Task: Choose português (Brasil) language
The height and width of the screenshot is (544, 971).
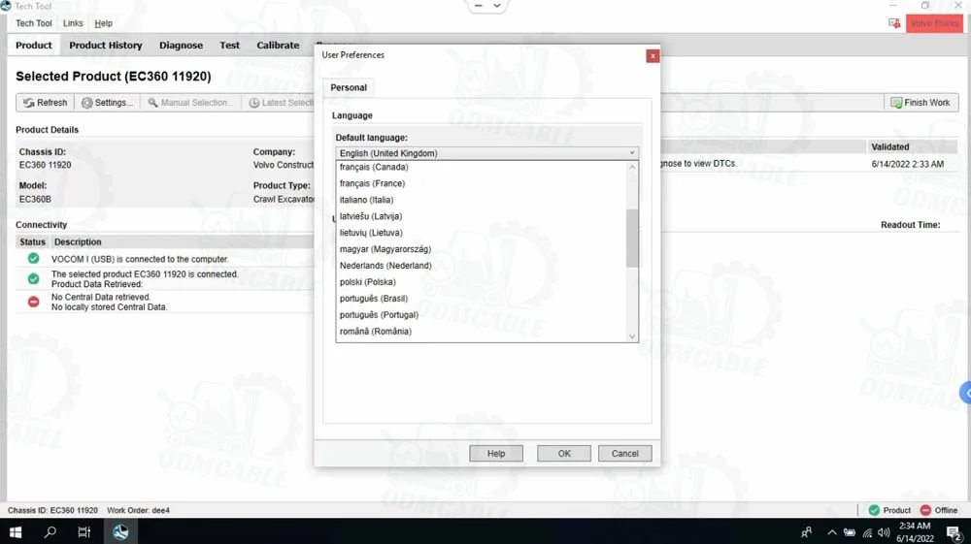Action: (482, 298)
